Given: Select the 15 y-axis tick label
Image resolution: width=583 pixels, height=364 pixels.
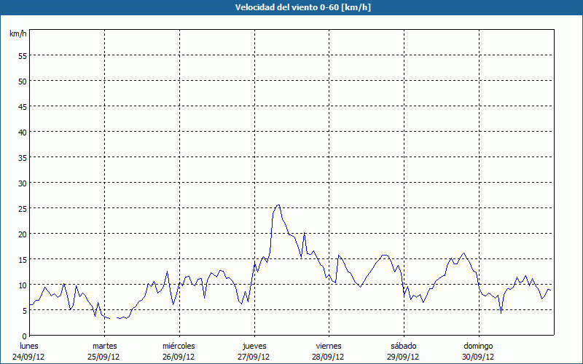Looking at the screenshot, I should pyautogui.click(x=22, y=259).
